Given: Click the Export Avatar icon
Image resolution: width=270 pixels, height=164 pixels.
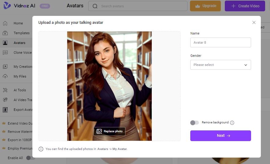Looking at the screenshot, I should (5, 110).
